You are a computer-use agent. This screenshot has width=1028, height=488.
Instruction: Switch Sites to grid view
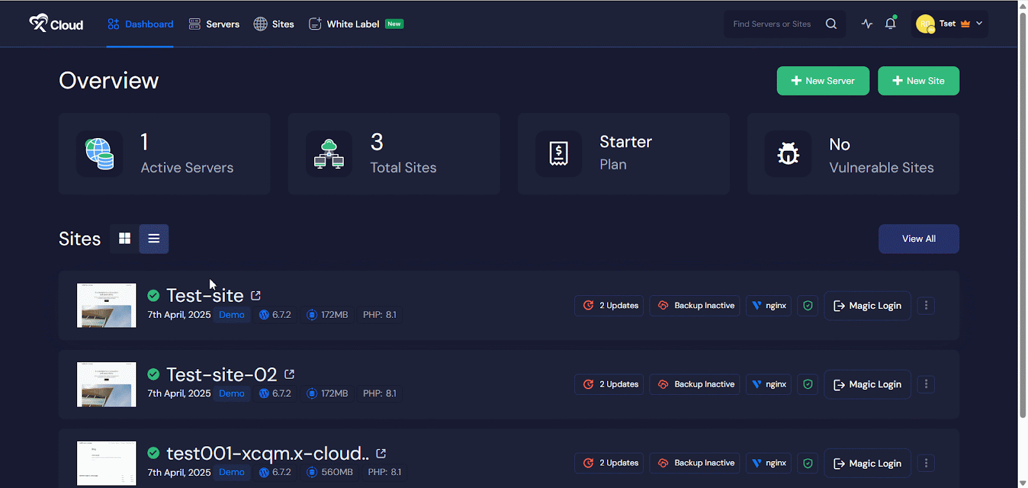click(125, 239)
